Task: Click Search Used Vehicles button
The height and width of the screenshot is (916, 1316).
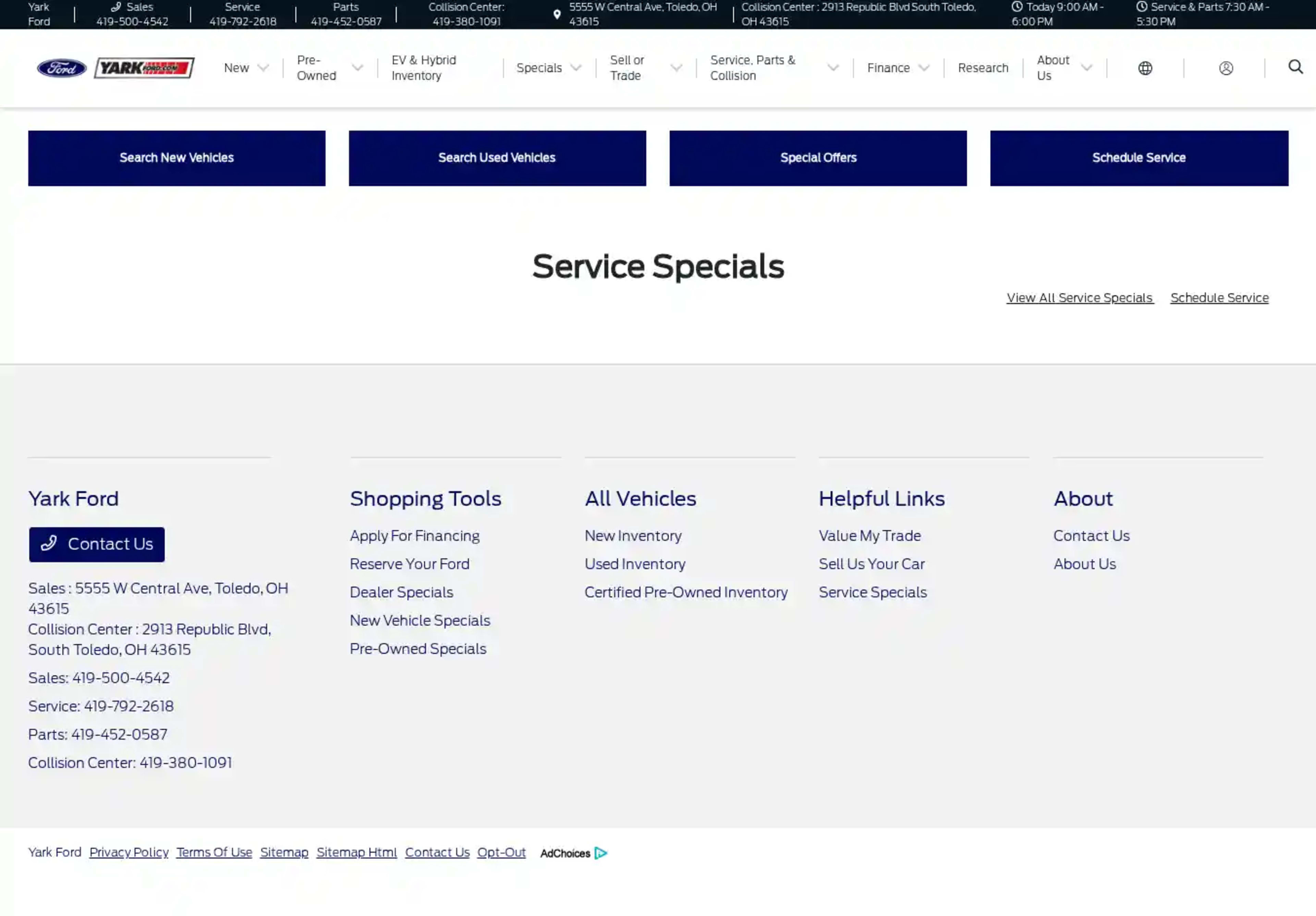Action: [497, 158]
